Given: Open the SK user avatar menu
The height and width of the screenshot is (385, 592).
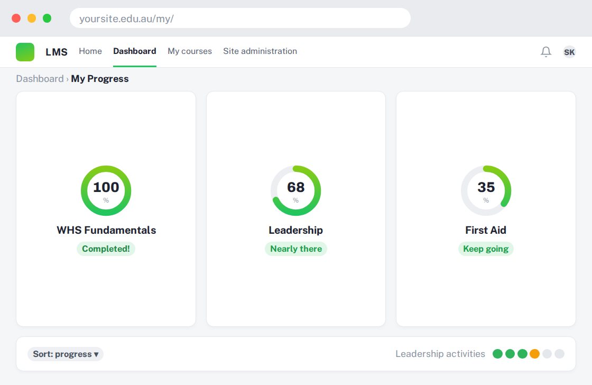Looking at the screenshot, I should coord(569,52).
